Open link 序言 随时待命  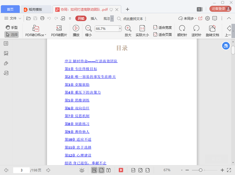click(91, 61)
